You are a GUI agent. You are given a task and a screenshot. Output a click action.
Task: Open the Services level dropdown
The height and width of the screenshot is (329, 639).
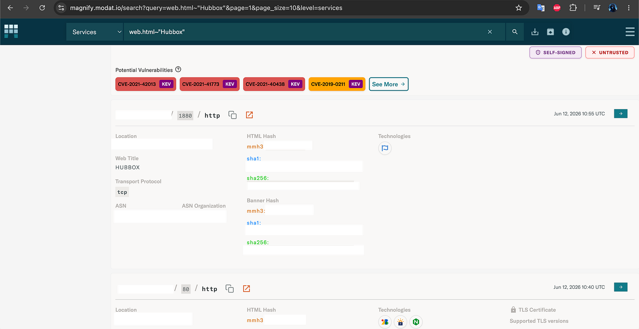[95, 32]
